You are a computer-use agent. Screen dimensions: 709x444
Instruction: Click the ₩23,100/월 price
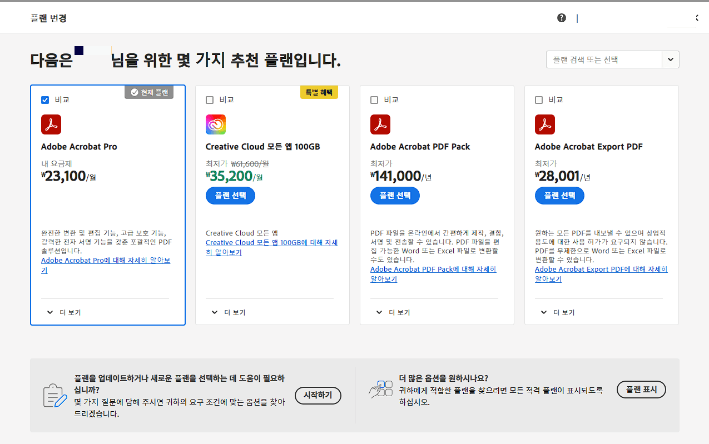point(68,177)
